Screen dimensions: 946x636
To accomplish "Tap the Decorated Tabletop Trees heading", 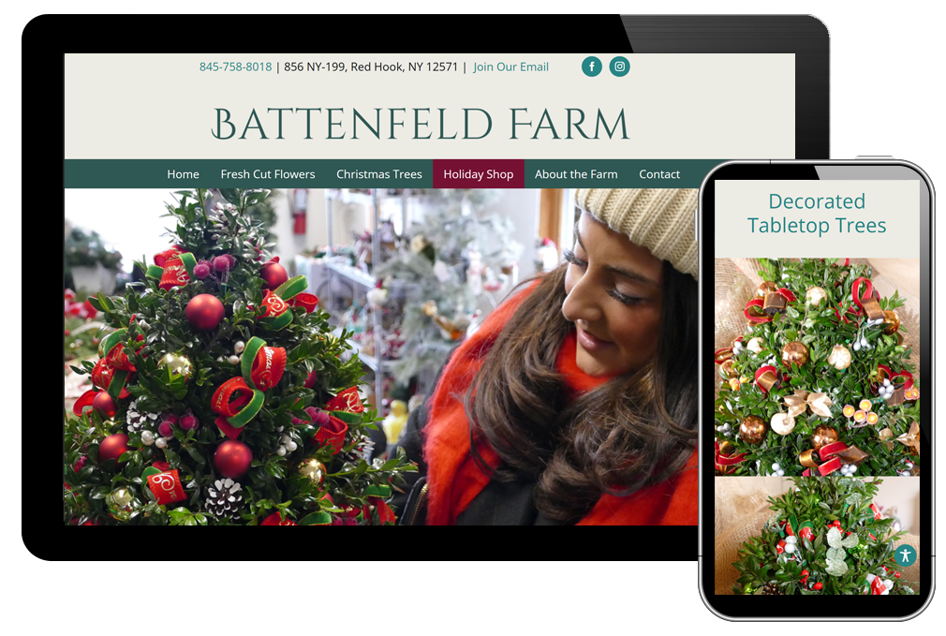I will (x=817, y=214).
